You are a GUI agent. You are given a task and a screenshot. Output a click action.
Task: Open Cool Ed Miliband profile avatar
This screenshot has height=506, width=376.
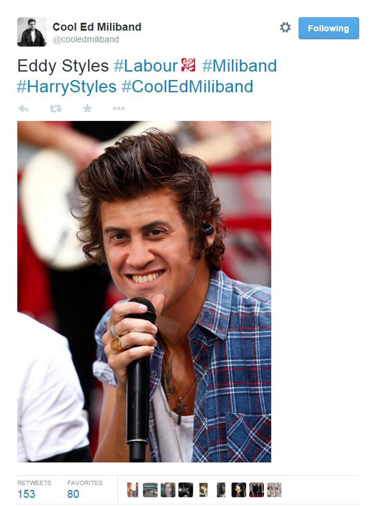click(32, 32)
